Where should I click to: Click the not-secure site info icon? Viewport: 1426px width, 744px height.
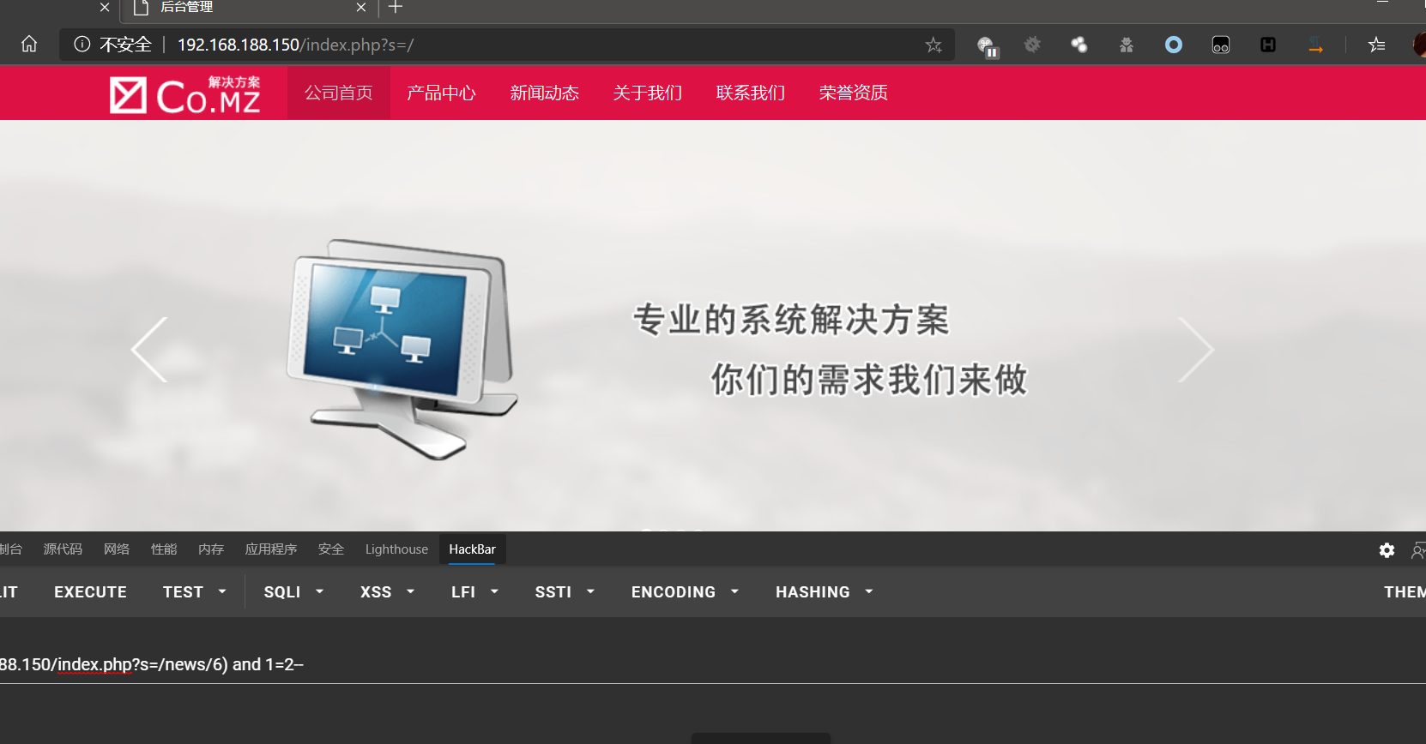82,44
